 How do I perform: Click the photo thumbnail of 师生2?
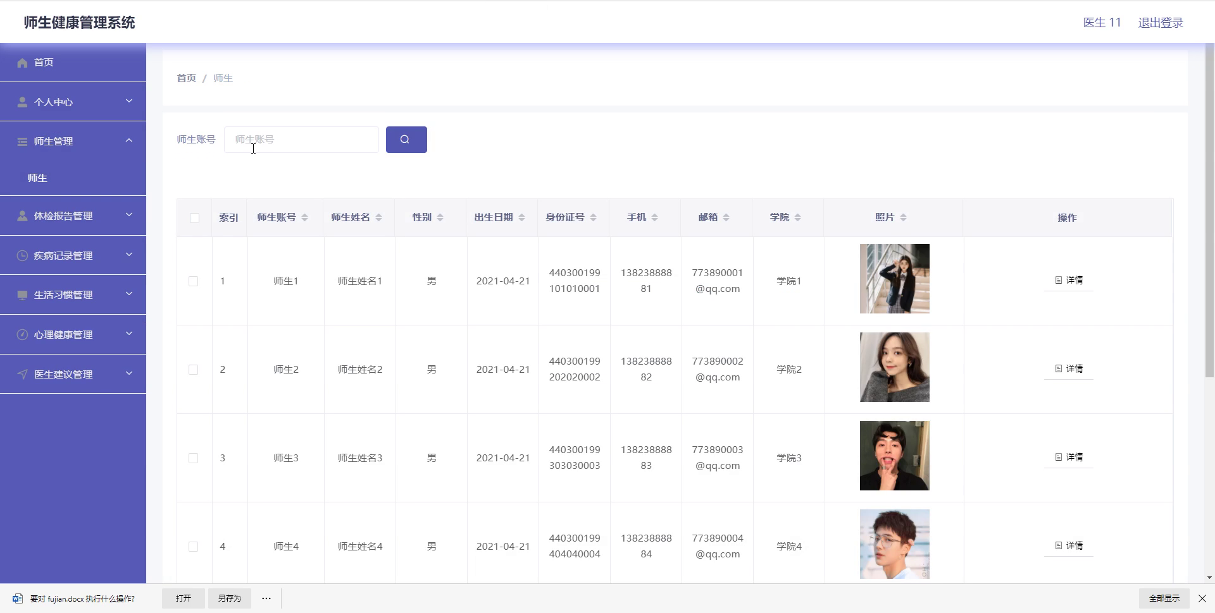[895, 367]
